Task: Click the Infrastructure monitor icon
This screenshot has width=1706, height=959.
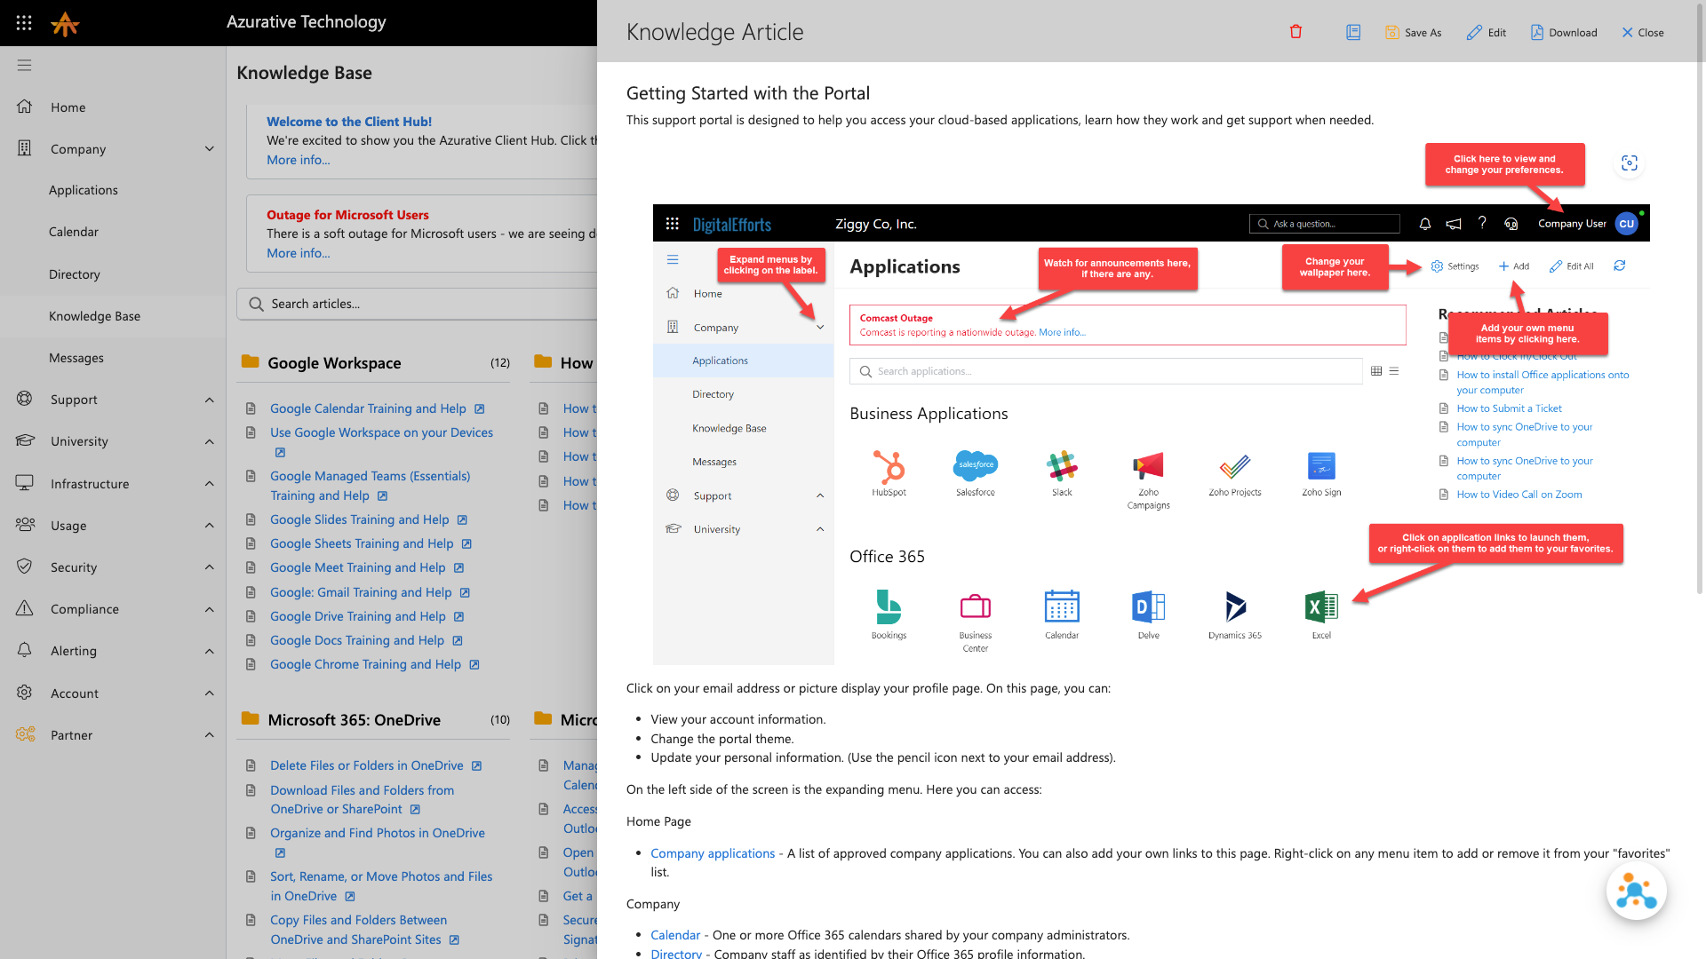Action: tap(25, 483)
